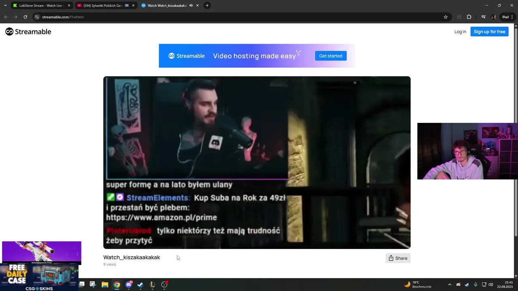The width and height of the screenshot is (518, 291).
Task: Click the white taskbar icon beside the ad
Action: [81, 284]
